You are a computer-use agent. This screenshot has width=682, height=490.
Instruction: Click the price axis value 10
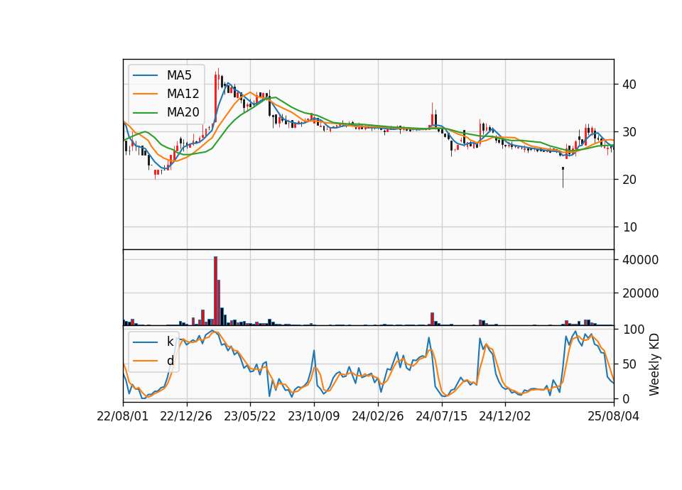[x=629, y=227]
